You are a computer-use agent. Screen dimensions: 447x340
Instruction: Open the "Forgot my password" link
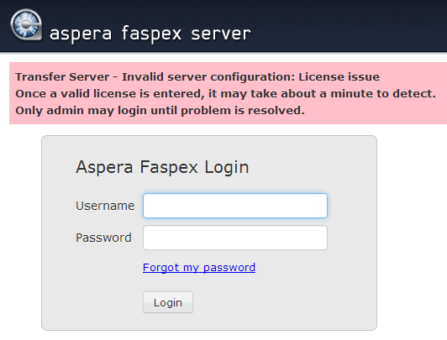(199, 268)
